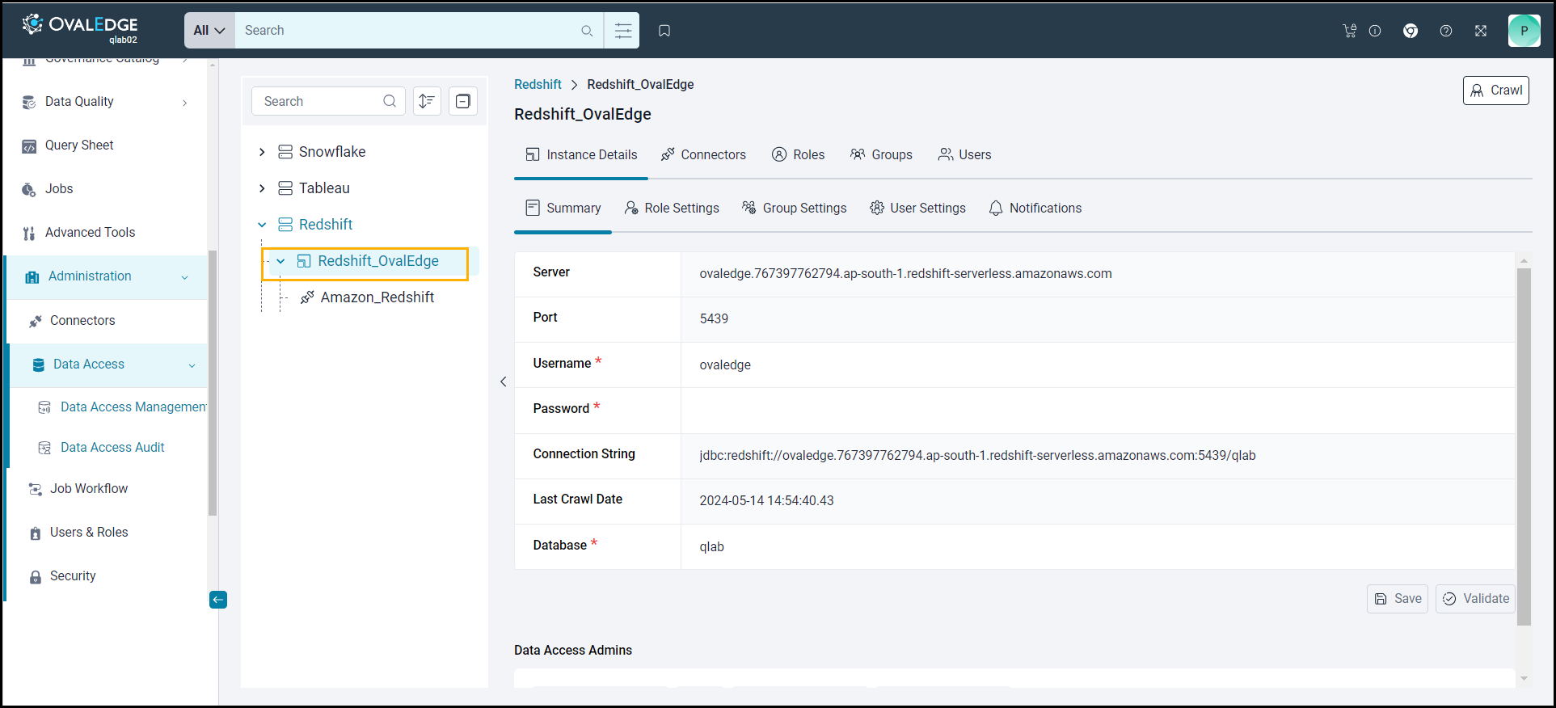Click the collapse-all icon in tree panel
This screenshot has width=1556, height=708.
(463, 101)
